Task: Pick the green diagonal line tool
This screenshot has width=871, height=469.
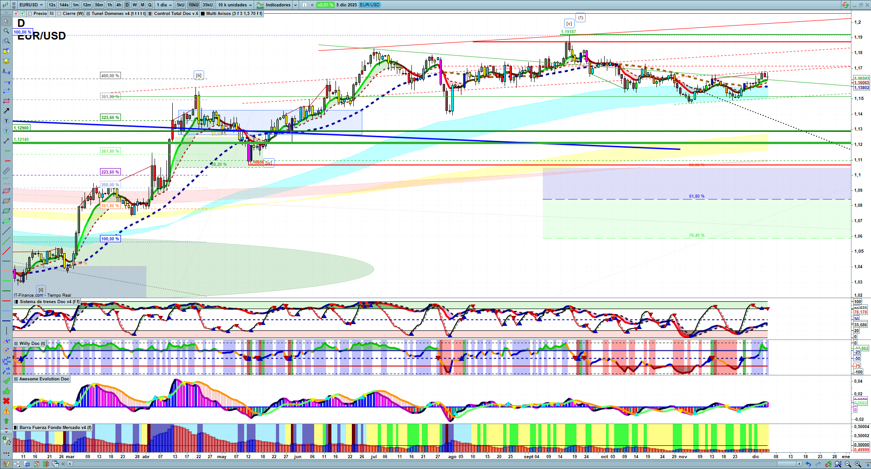Action: pyautogui.click(x=6, y=241)
